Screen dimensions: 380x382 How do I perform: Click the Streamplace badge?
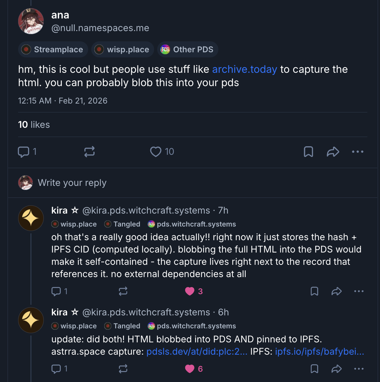(53, 50)
